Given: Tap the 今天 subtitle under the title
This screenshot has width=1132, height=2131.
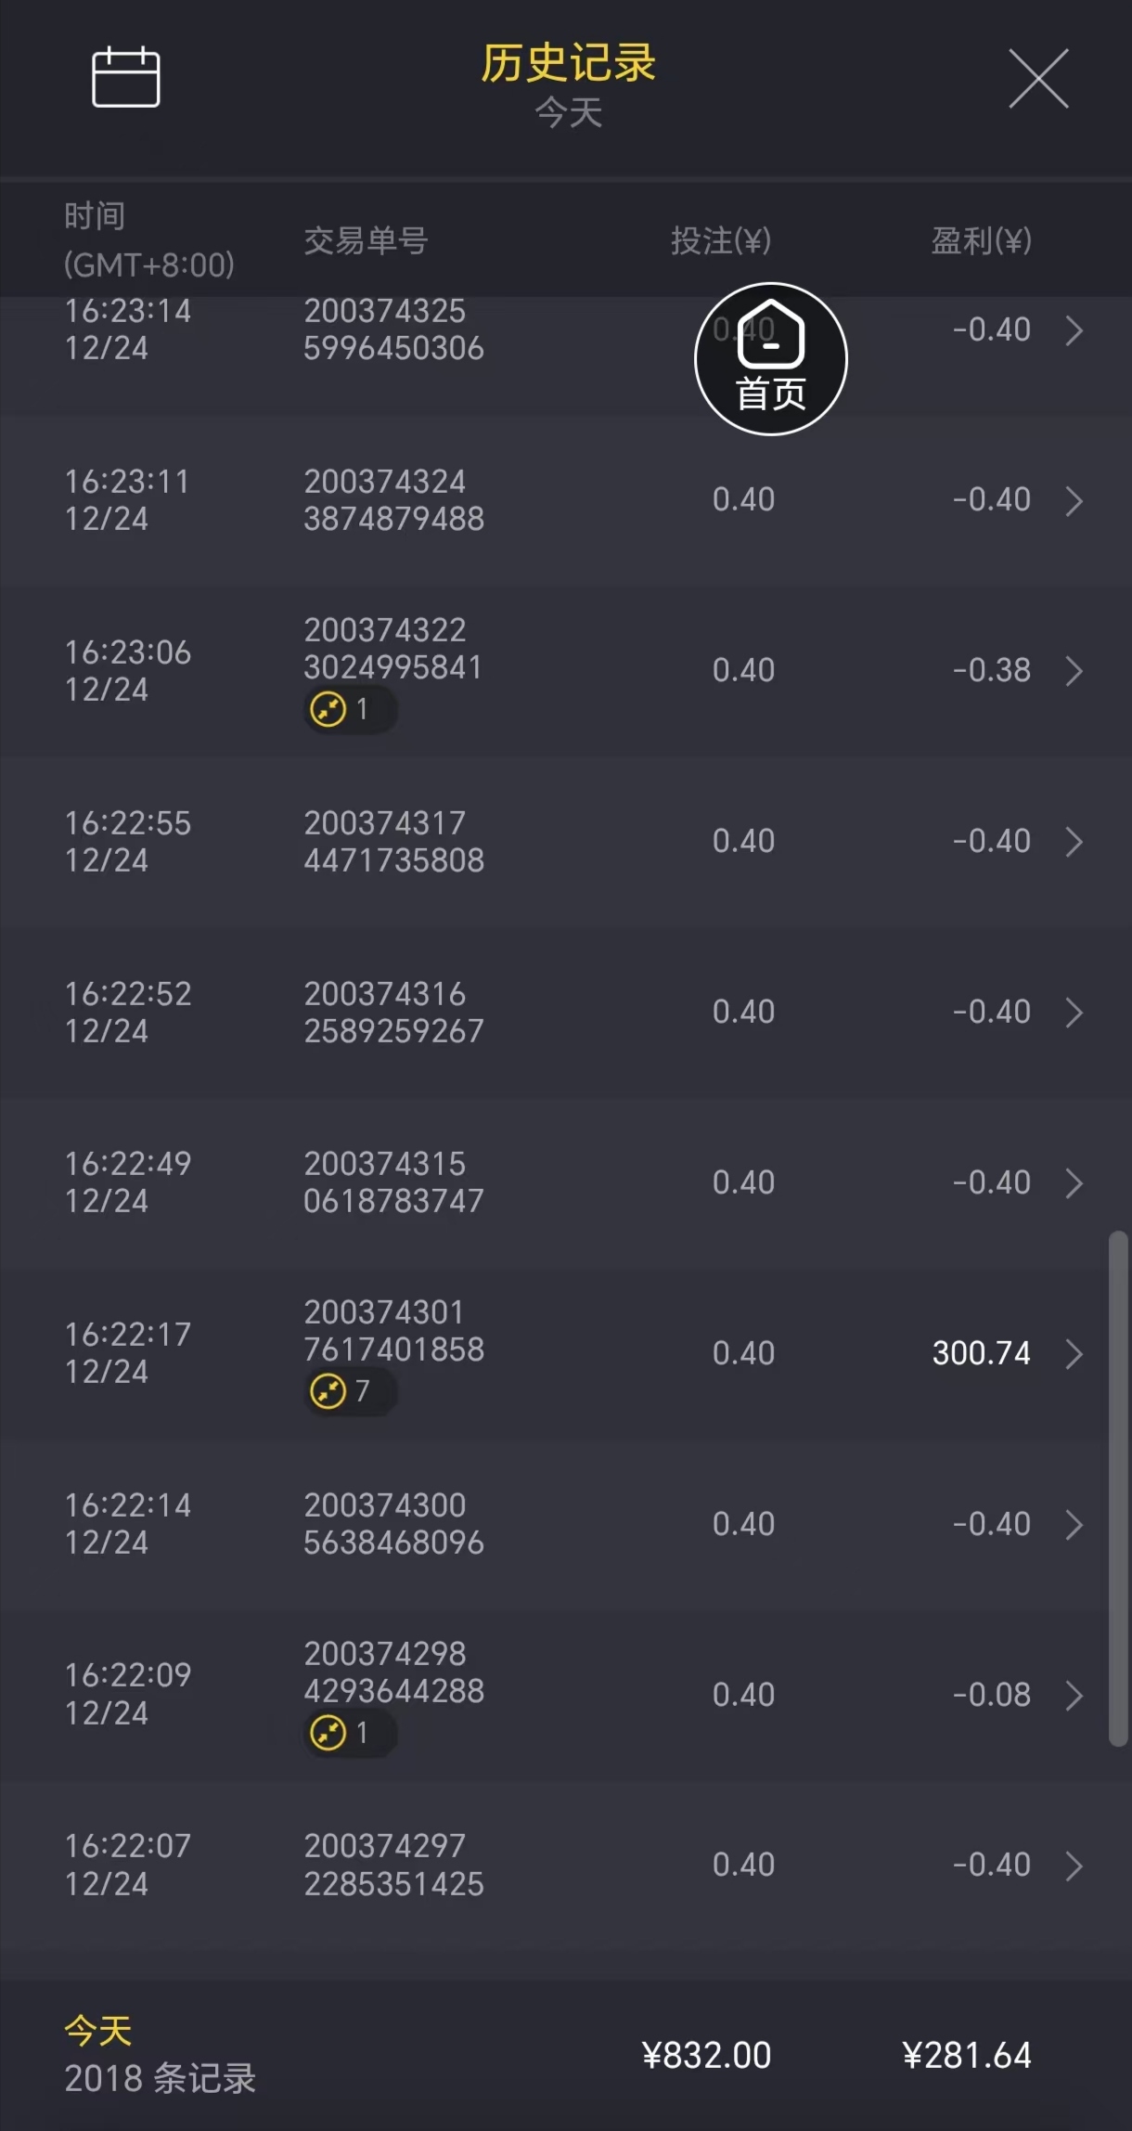Looking at the screenshot, I should coord(568,114).
